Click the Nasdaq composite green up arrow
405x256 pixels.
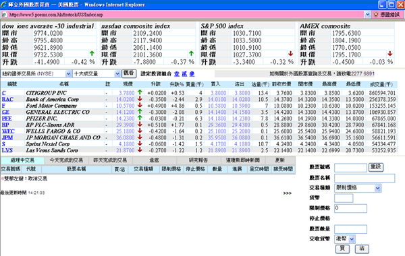point(191,53)
